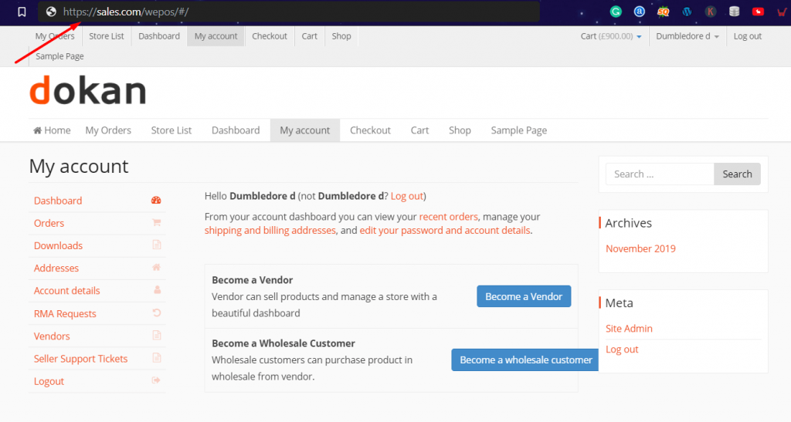The width and height of the screenshot is (791, 422).
Task: Click the Dashboard gauge icon in sidebar
Action: pyautogui.click(x=156, y=201)
